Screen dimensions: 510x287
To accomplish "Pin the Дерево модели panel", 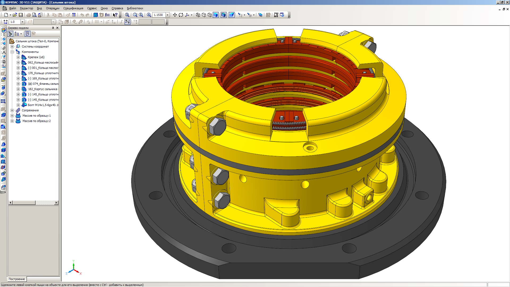I will pyautogui.click(x=53, y=28).
